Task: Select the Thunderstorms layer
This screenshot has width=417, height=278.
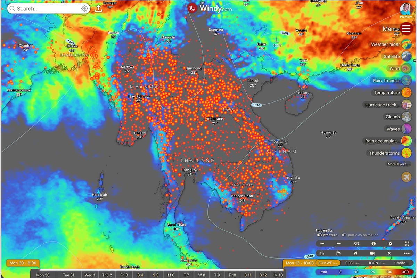Action: [x=406, y=153]
